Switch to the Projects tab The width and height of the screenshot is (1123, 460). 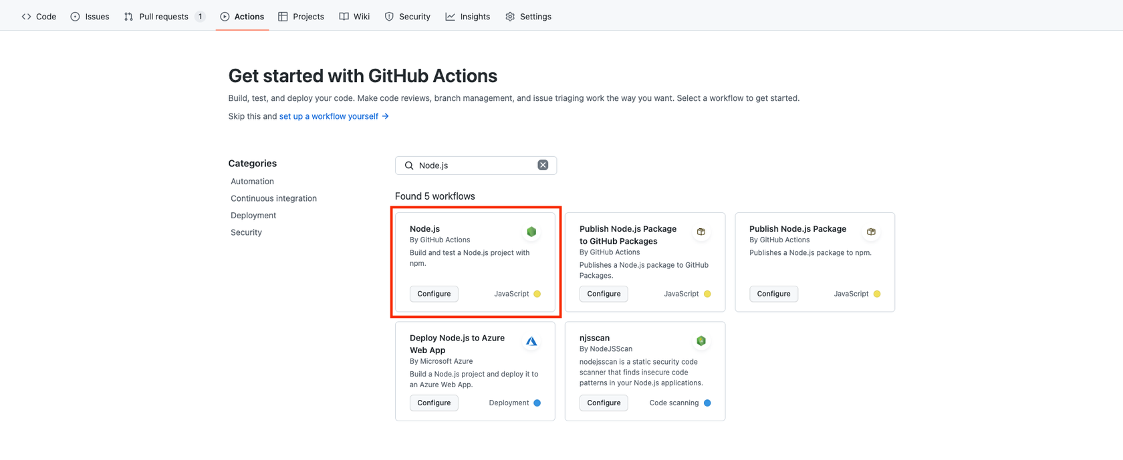click(x=301, y=17)
